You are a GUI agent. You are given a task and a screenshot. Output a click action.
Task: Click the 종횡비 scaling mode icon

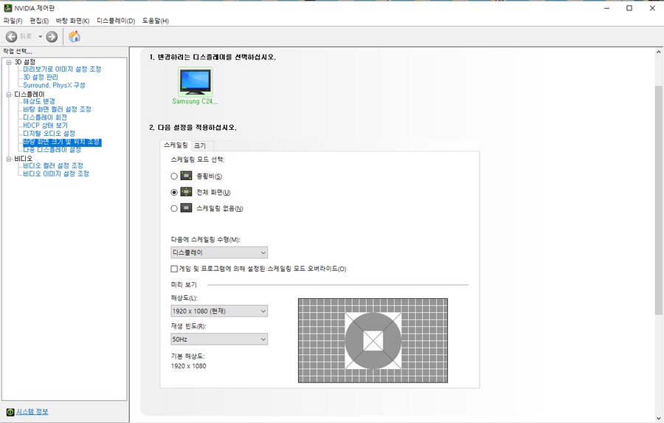[186, 176]
